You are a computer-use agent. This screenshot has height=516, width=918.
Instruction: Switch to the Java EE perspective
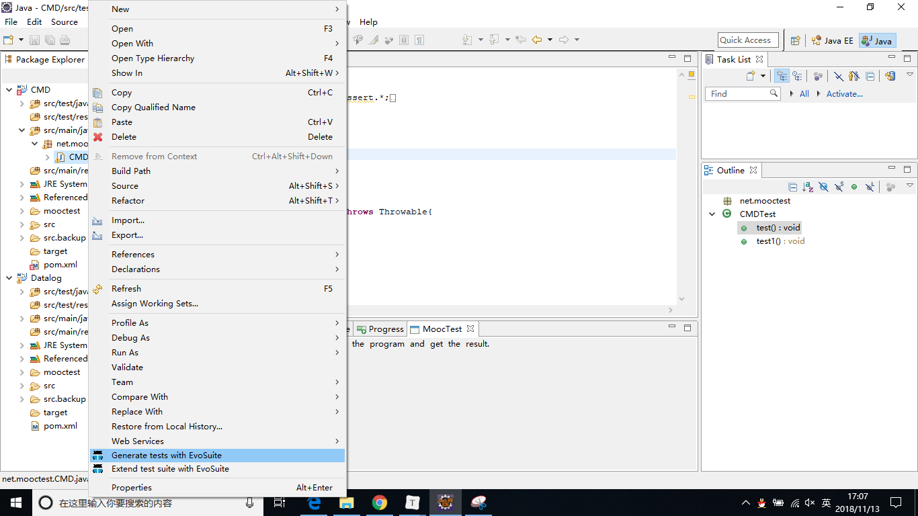(832, 40)
